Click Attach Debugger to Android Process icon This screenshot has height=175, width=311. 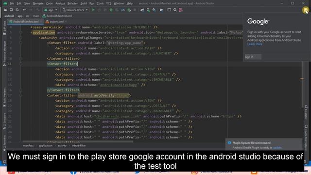click(x=129, y=10)
